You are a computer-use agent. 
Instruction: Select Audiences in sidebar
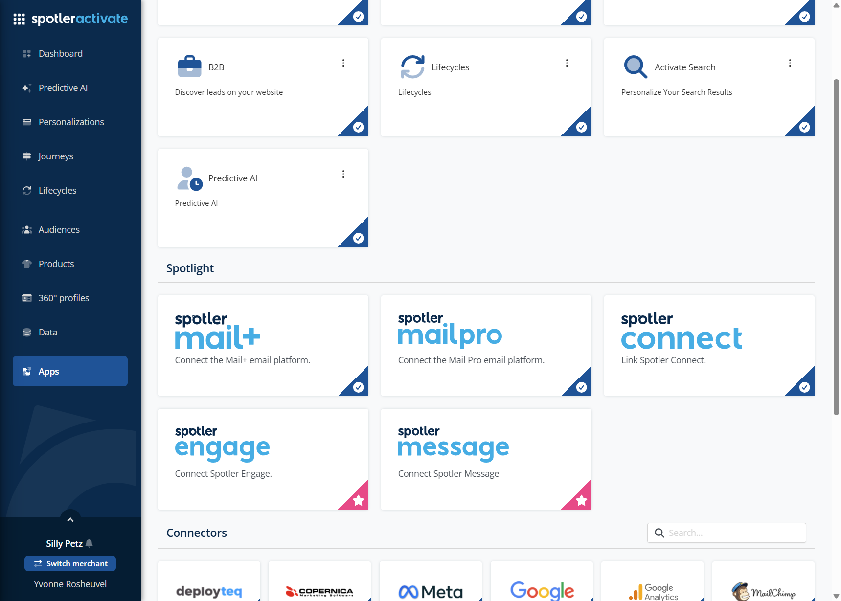70,229
